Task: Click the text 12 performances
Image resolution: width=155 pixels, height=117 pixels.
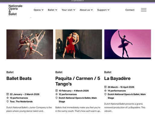Action: pyautogui.click(x=68, y=94)
